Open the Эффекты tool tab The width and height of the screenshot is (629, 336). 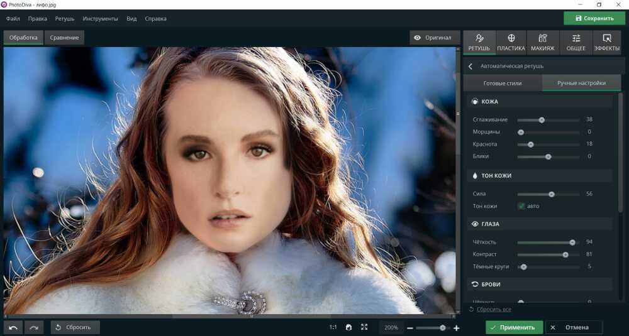606,43
